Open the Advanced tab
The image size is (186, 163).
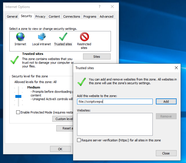point(106,16)
